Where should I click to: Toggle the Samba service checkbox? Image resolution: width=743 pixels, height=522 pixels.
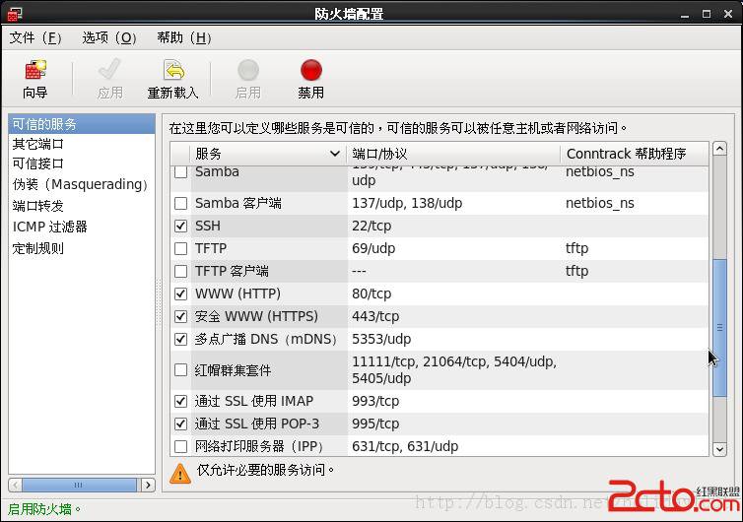click(x=180, y=172)
